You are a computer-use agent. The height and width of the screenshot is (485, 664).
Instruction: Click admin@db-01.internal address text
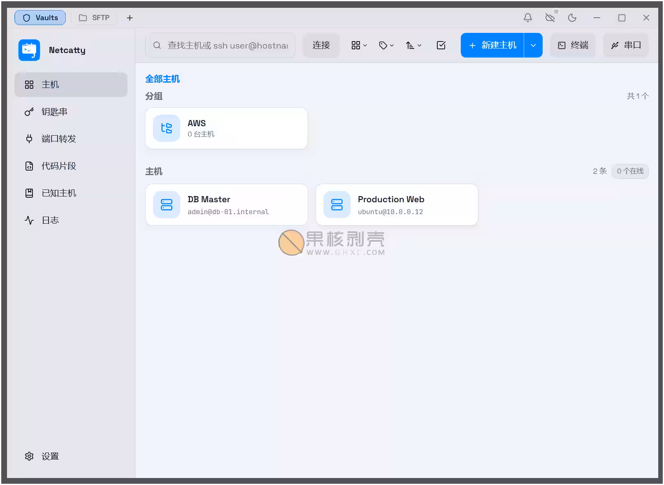[228, 212]
